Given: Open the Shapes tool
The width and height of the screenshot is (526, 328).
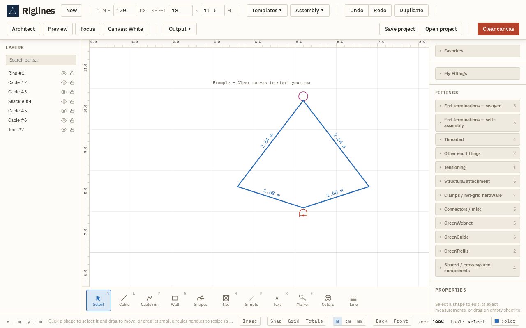Looking at the screenshot, I should (201, 301).
